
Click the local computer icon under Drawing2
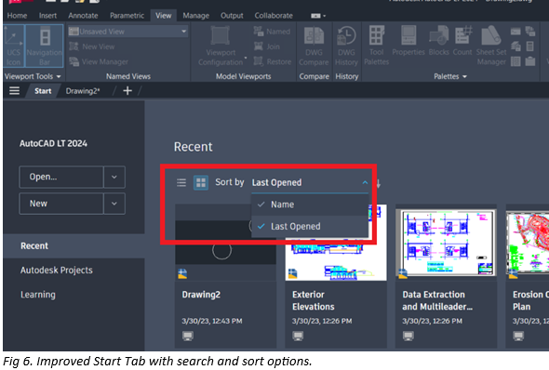pyautogui.click(x=188, y=337)
